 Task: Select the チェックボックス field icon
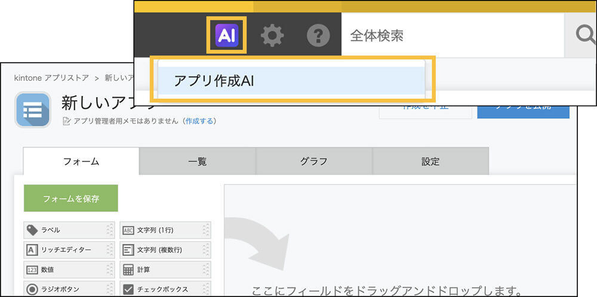[128, 289]
